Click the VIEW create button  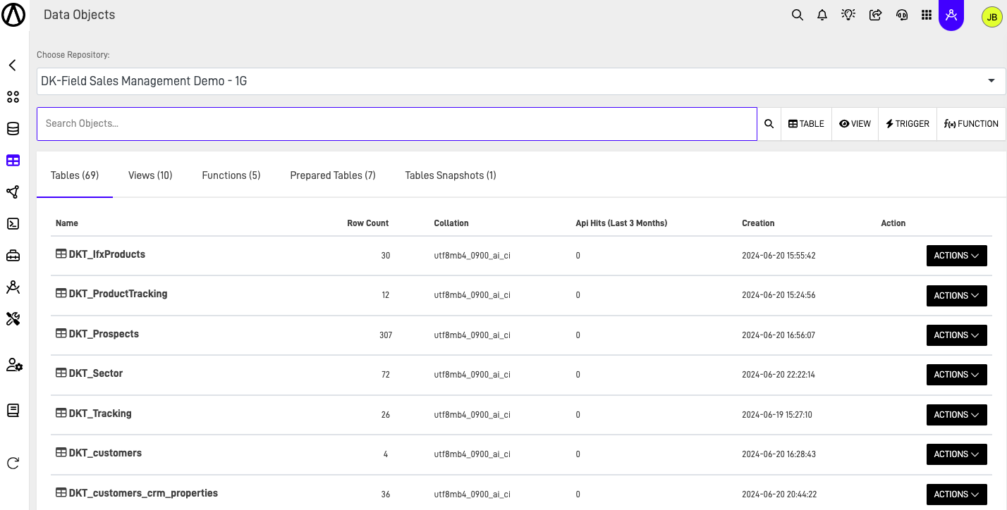(x=855, y=124)
